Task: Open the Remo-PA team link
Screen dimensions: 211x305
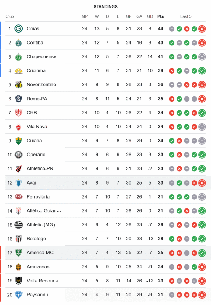Action: coord(37,99)
